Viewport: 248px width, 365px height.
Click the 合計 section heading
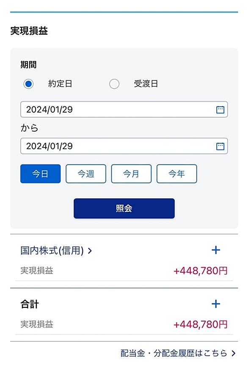30,304
